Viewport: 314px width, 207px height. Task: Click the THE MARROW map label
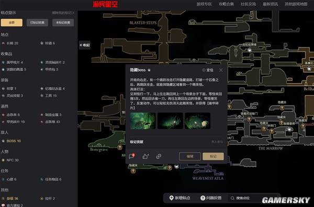pos(271,148)
